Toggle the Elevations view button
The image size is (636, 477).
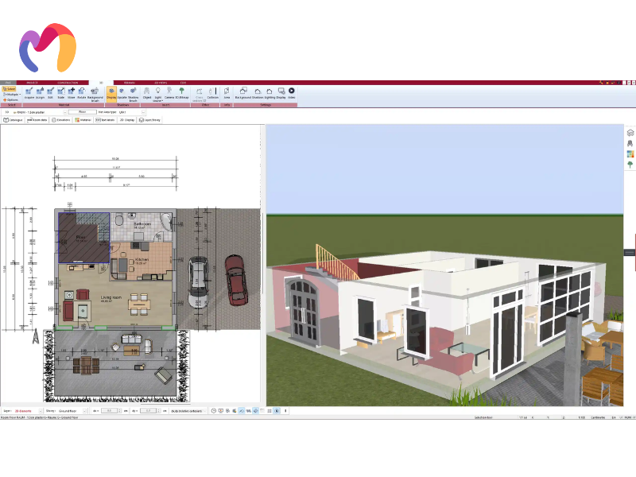pyautogui.click(x=60, y=120)
